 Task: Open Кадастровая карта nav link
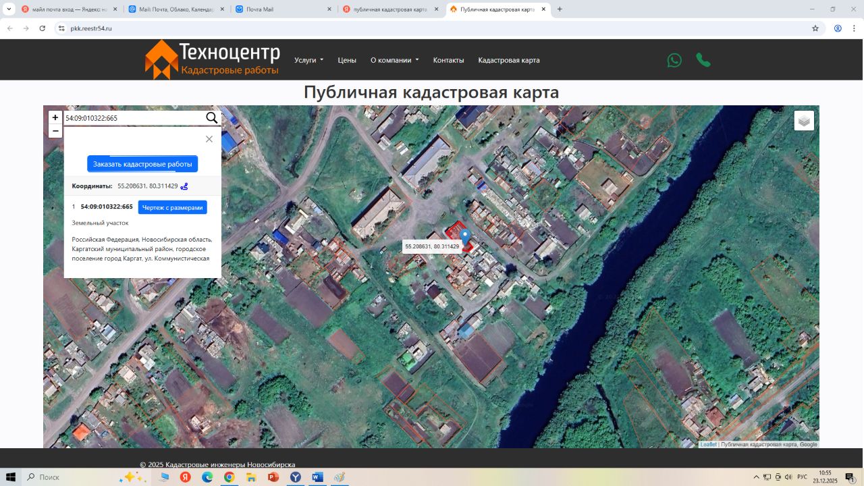tap(508, 60)
